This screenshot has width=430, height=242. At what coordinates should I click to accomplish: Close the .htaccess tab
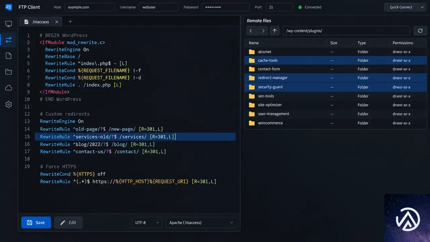(x=56, y=22)
